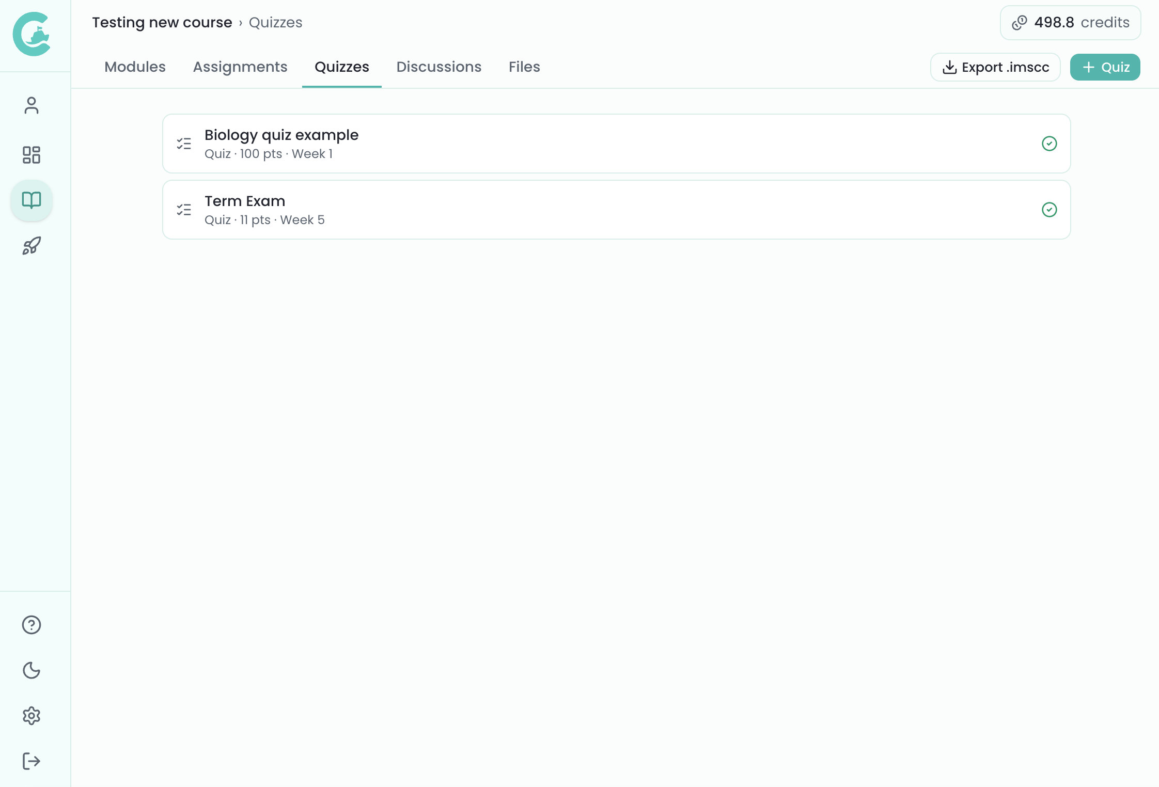Open the dashboard grid icon in sidebar

tap(32, 154)
